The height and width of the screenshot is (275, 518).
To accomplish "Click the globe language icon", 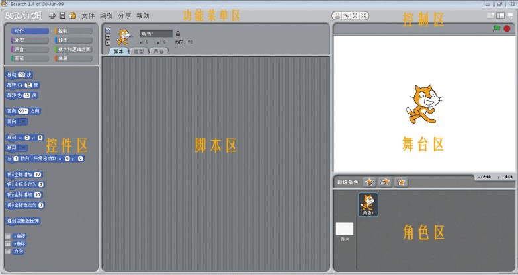I will (52, 15).
